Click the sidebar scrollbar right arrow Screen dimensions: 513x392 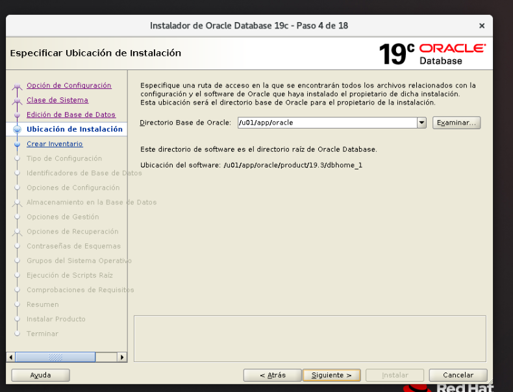pos(122,357)
